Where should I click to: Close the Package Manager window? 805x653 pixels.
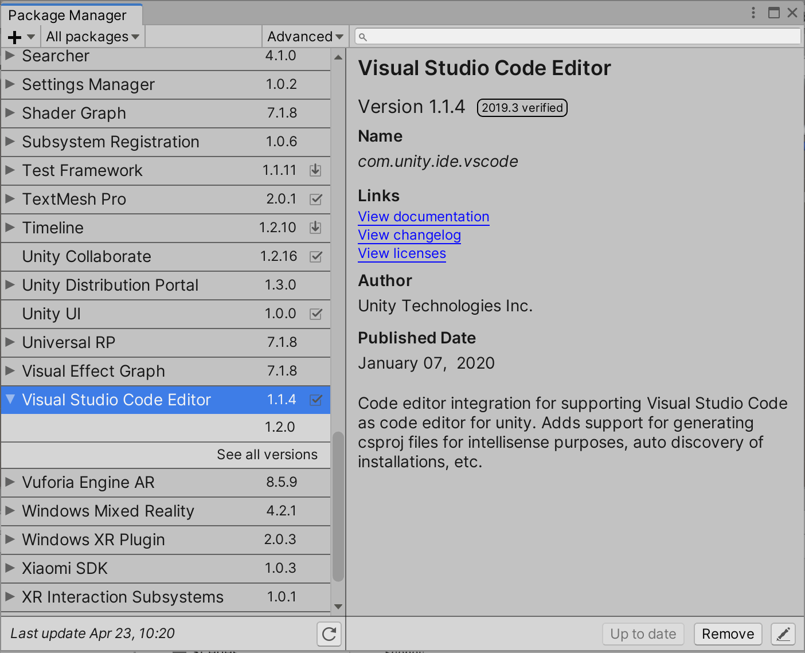tap(792, 13)
